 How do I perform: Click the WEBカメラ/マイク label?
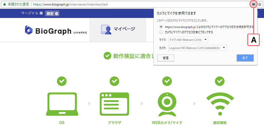coord(167,123)
